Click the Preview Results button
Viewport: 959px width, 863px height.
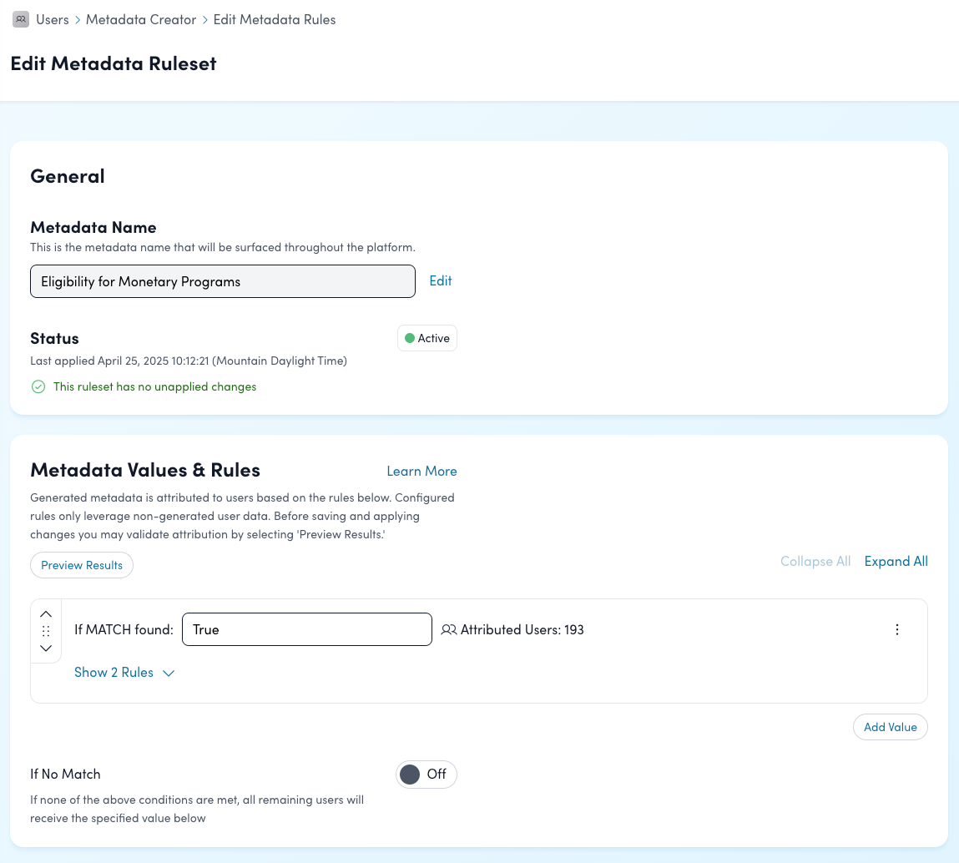pyautogui.click(x=82, y=565)
